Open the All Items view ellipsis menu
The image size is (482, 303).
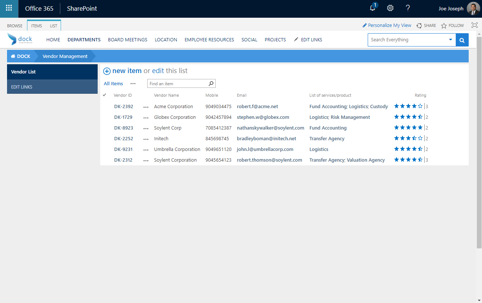pyautogui.click(x=133, y=84)
